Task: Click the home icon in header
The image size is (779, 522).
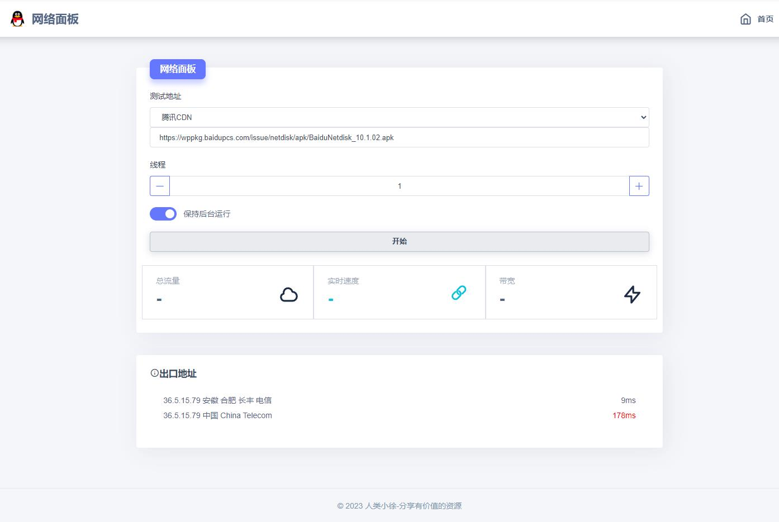Action: click(x=745, y=19)
